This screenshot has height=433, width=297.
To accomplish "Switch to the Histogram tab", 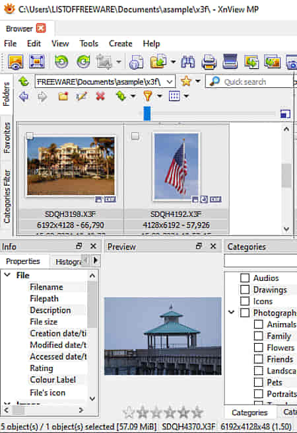I will coord(69,262).
